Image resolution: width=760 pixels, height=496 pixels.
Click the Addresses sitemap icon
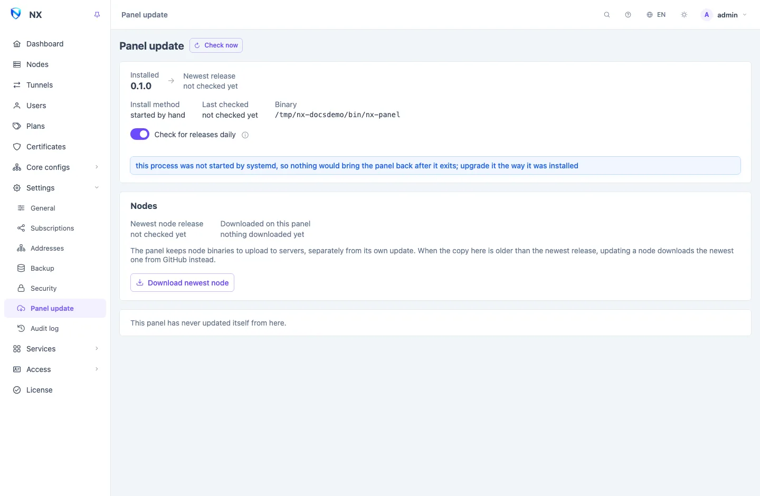(21, 248)
